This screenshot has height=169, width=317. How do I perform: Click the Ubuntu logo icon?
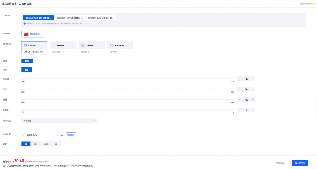(83, 45)
